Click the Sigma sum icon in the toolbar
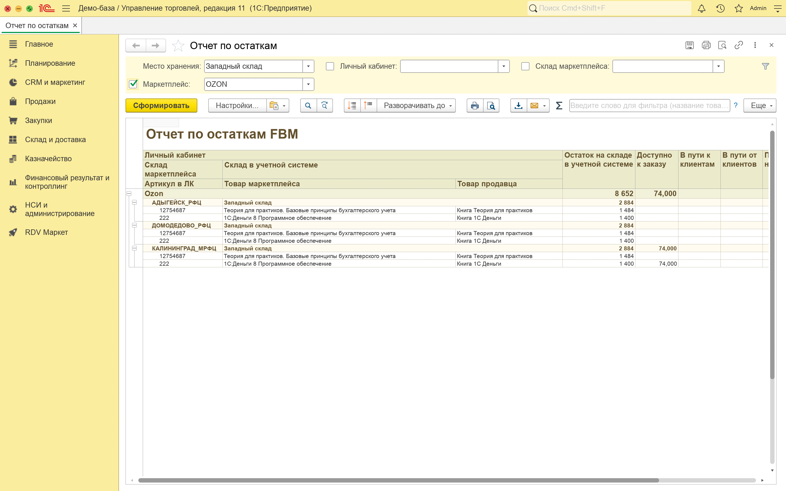Screen dimensions: 786x491 click(x=559, y=106)
